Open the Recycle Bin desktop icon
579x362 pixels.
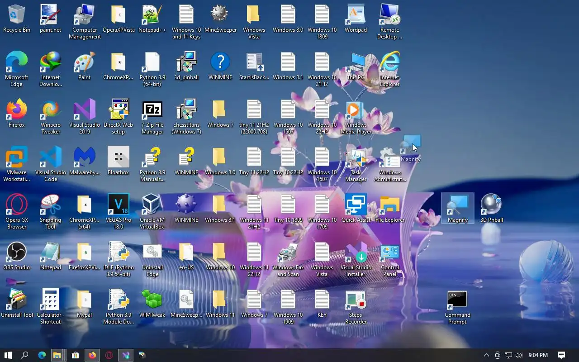(17, 19)
